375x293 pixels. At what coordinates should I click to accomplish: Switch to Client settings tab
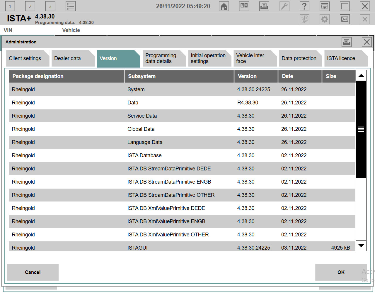point(28,58)
